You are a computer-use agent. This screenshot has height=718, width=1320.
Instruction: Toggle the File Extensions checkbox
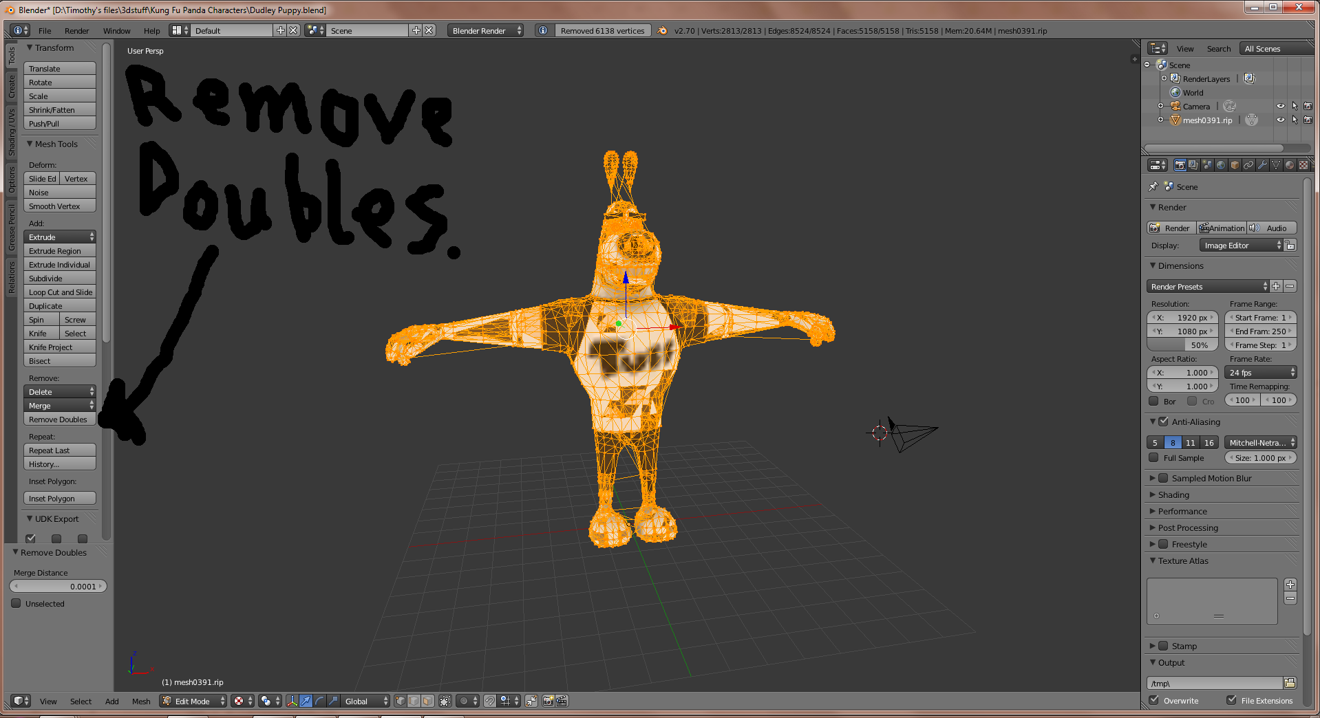(x=1231, y=700)
